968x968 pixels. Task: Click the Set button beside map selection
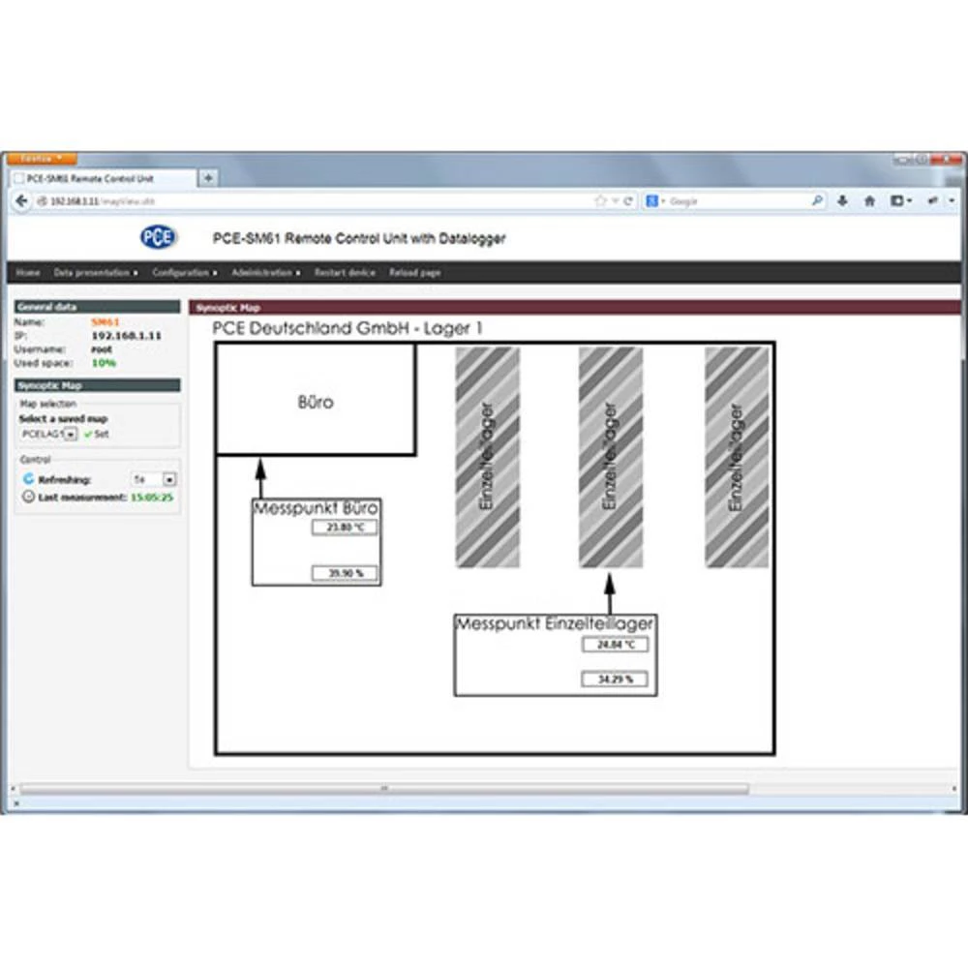[x=96, y=435]
